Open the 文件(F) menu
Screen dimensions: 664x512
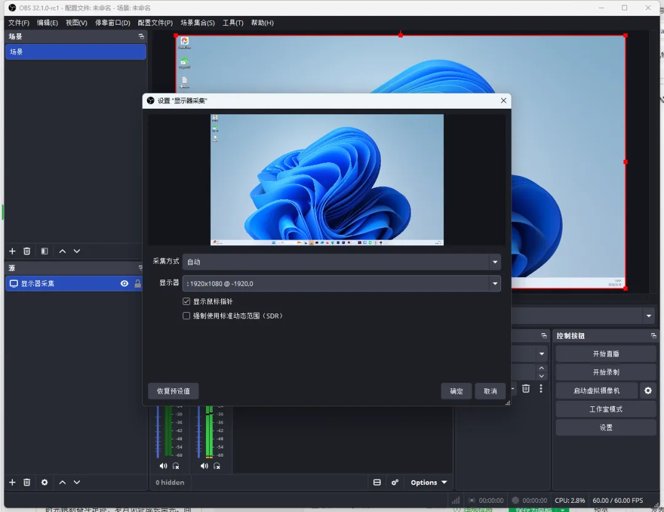(18, 23)
